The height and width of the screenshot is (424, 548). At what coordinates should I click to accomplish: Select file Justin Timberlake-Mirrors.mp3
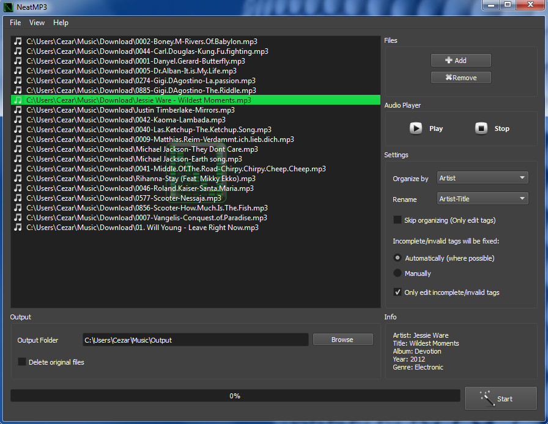tap(195, 110)
